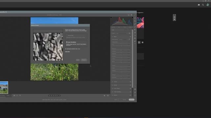211x118 pixels.
Task: Click the enhance preview detail image
Action: point(48,47)
